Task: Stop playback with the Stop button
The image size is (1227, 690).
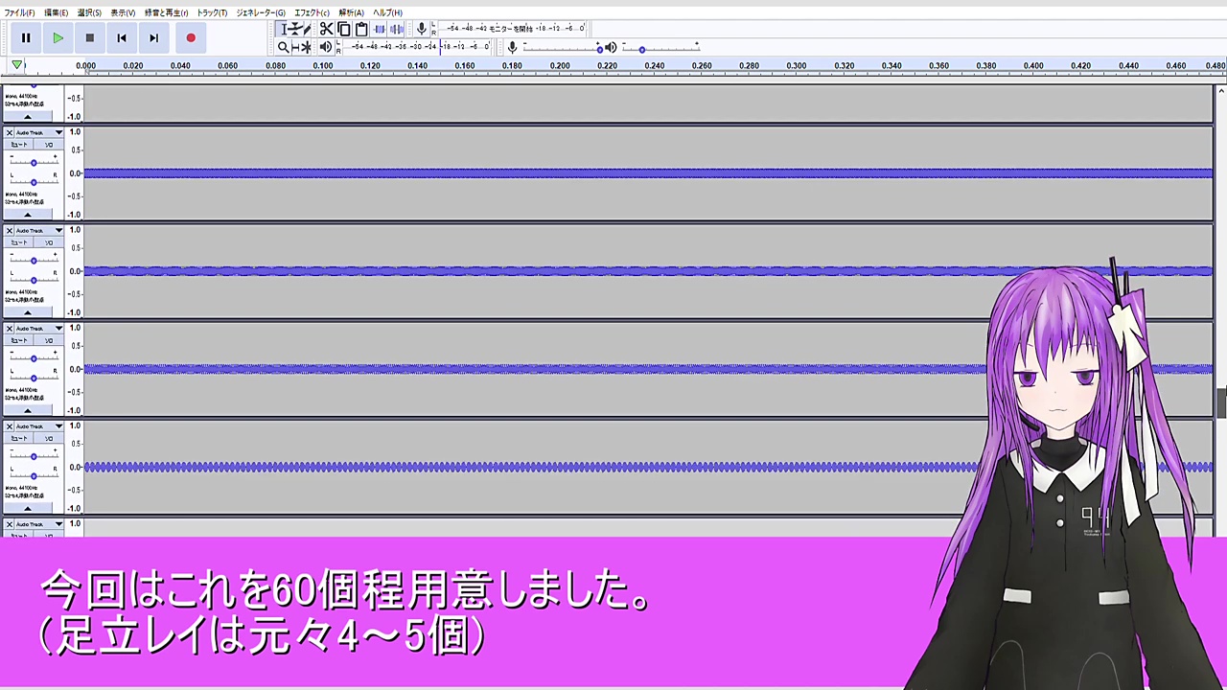Action: 89,38
